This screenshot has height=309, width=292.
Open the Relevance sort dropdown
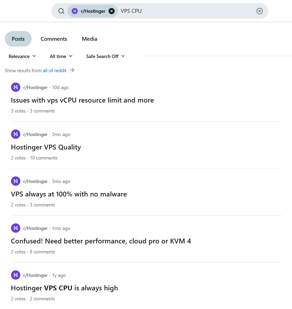click(22, 56)
